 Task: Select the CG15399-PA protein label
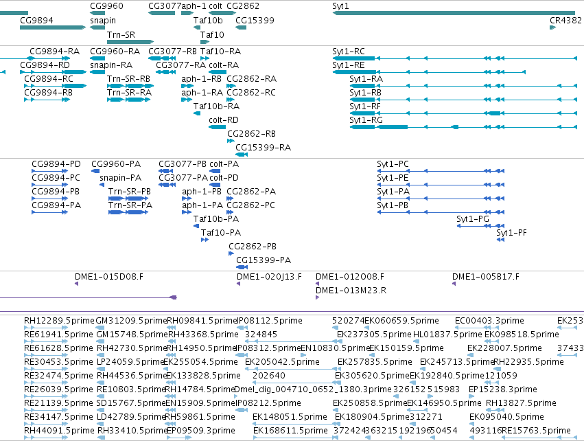click(264, 260)
